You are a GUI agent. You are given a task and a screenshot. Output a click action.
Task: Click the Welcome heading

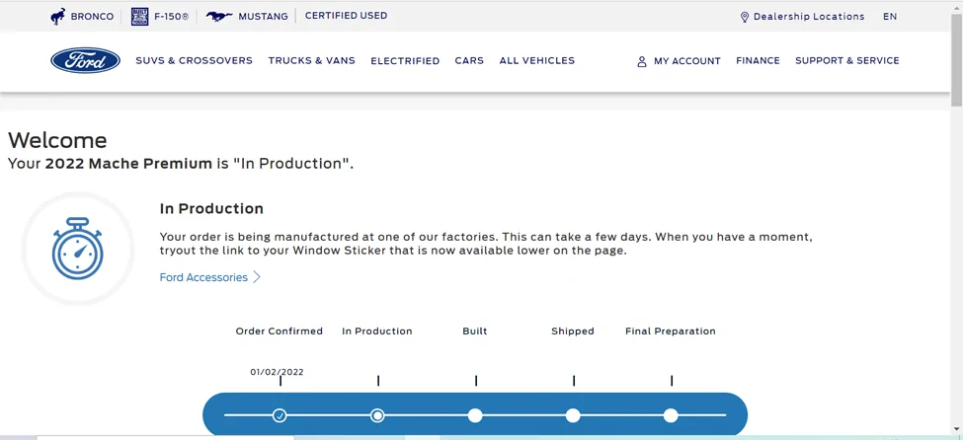point(57,140)
